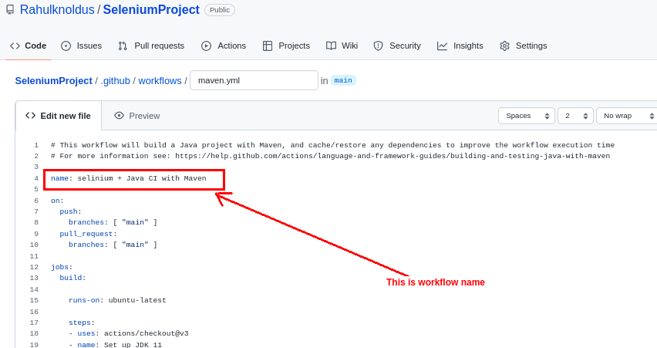Click 'pull_request:' on line 9
657x348 pixels.
coord(89,234)
